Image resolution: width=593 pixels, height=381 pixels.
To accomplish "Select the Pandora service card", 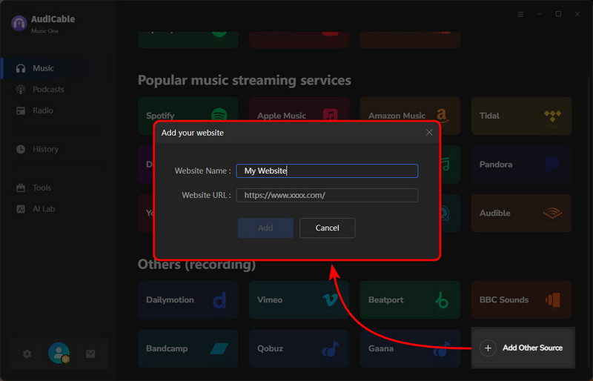I will tap(521, 165).
